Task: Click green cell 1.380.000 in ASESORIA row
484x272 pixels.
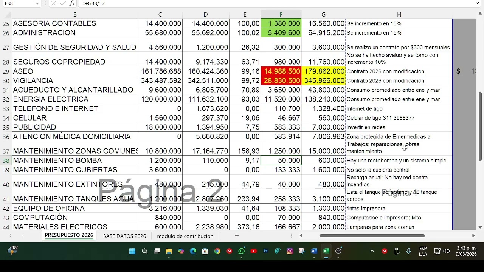Action: pos(281,23)
